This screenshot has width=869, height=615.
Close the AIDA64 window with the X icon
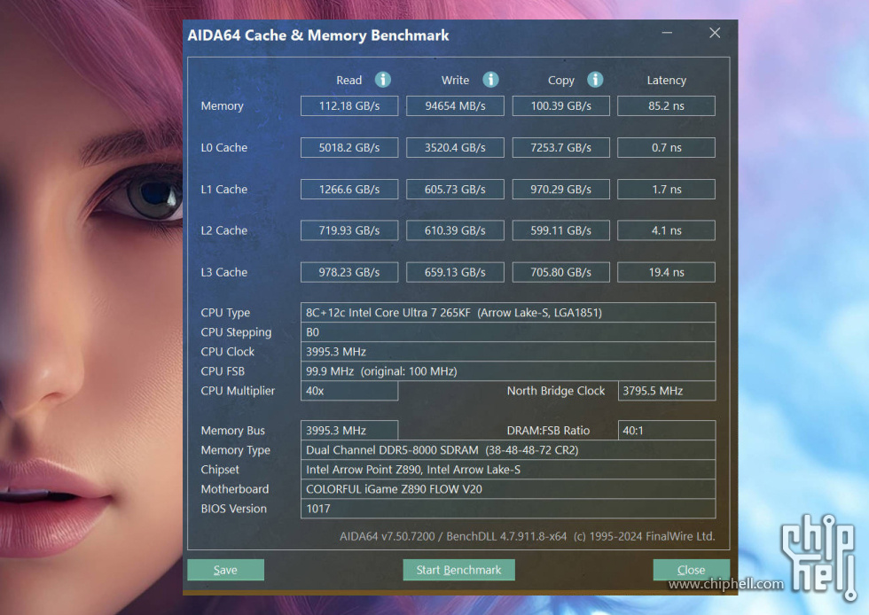point(715,34)
